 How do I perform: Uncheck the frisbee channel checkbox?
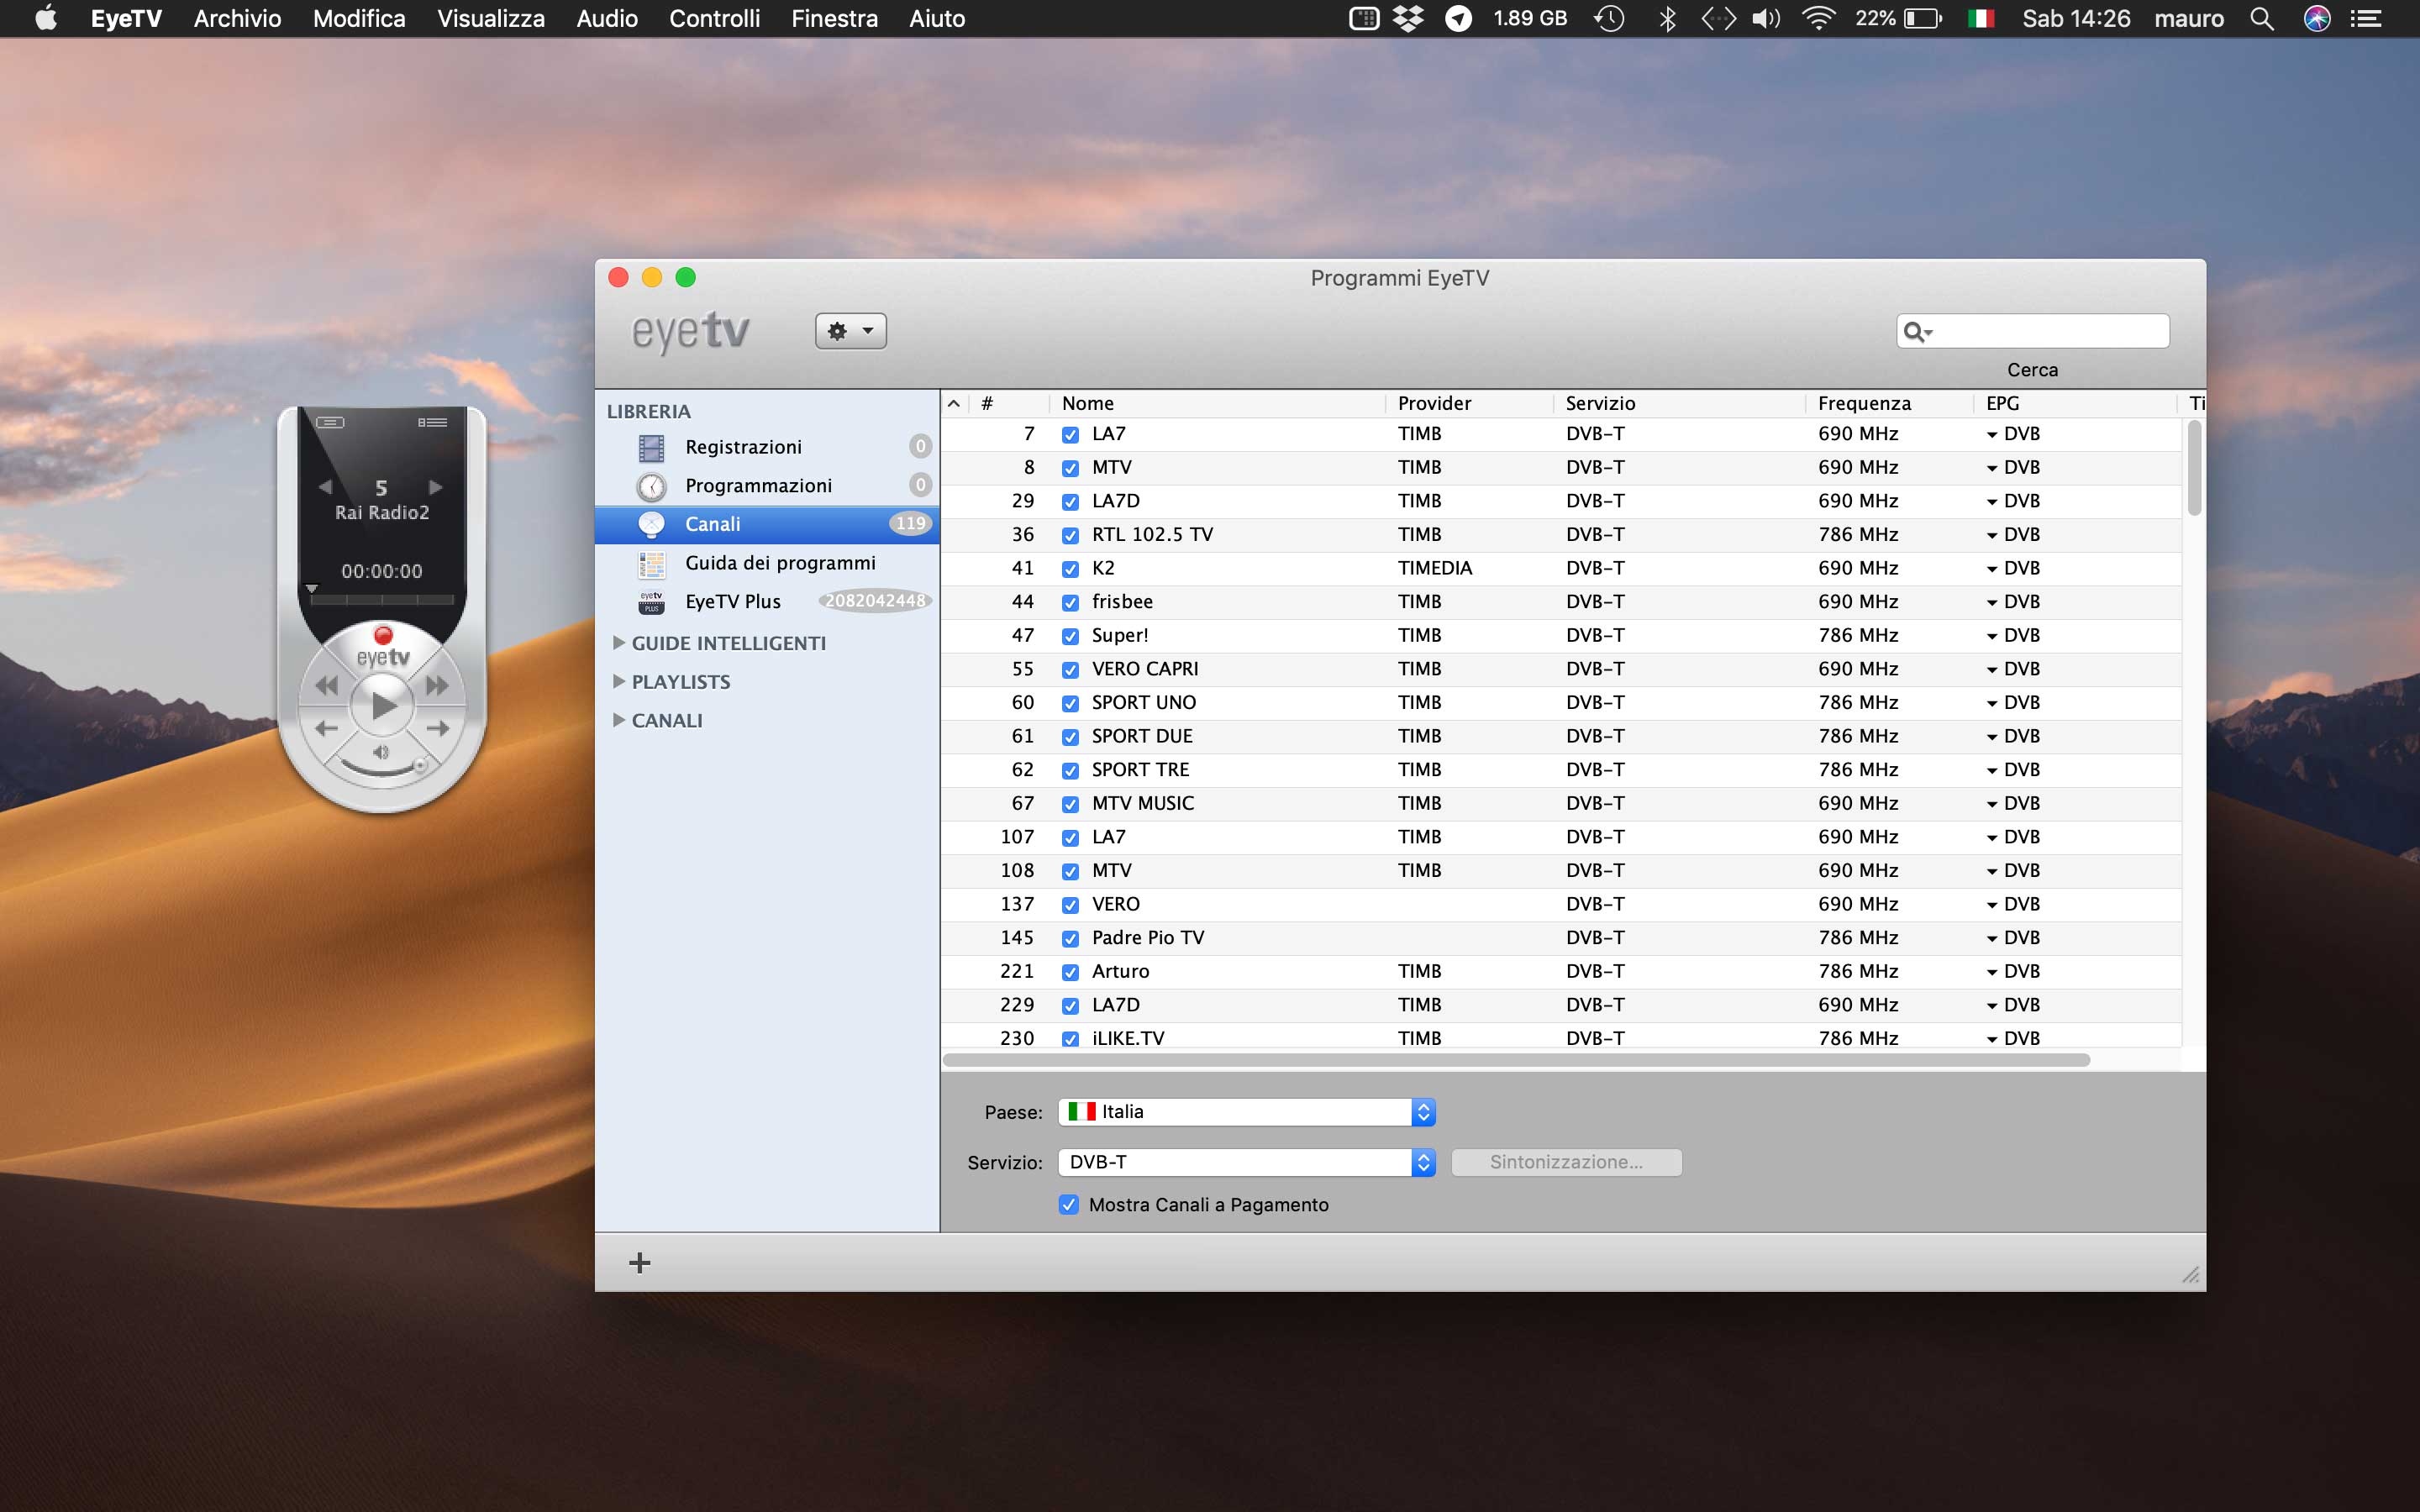click(1070, 603)
